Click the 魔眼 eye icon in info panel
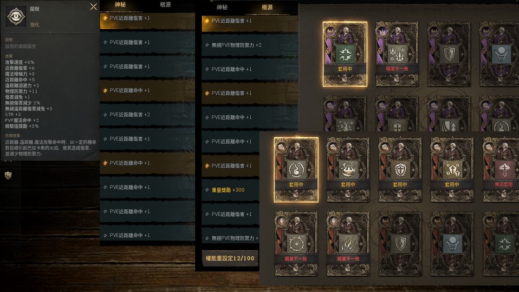 click(16, 16)
